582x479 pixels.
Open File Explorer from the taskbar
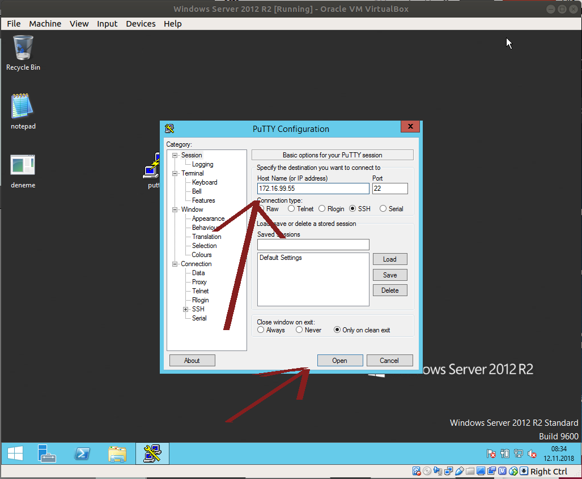point(117,454)
